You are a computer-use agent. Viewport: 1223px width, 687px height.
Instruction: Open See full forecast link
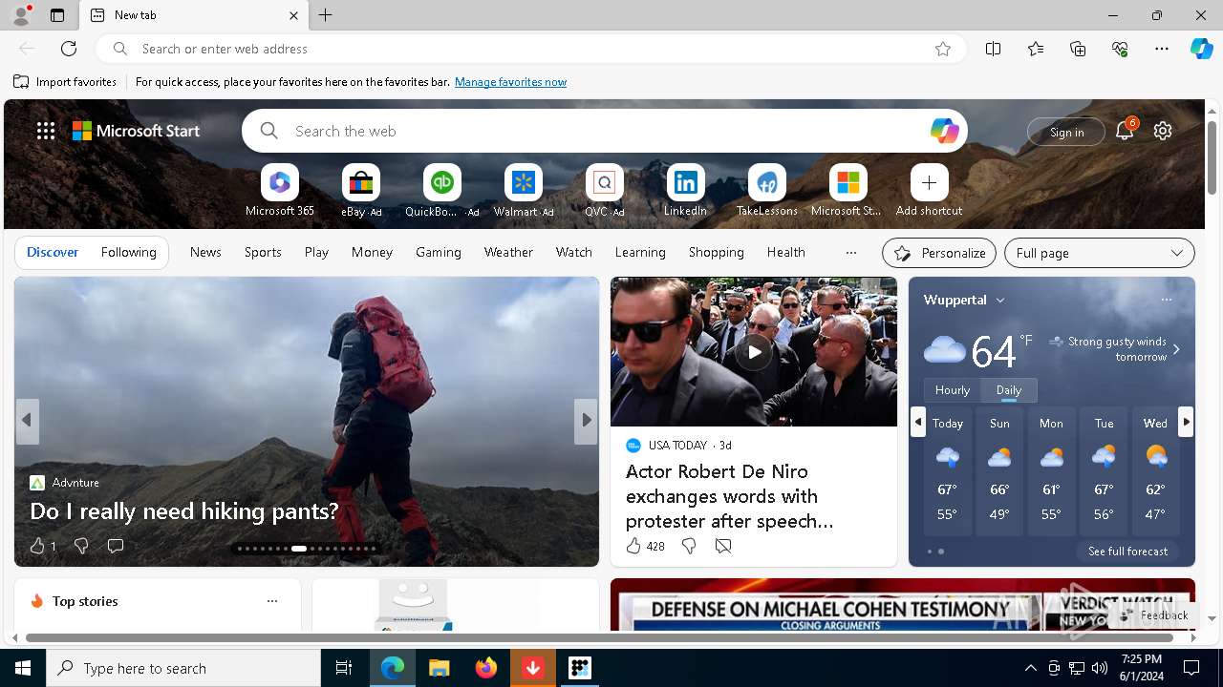[x=1127, y=552]
